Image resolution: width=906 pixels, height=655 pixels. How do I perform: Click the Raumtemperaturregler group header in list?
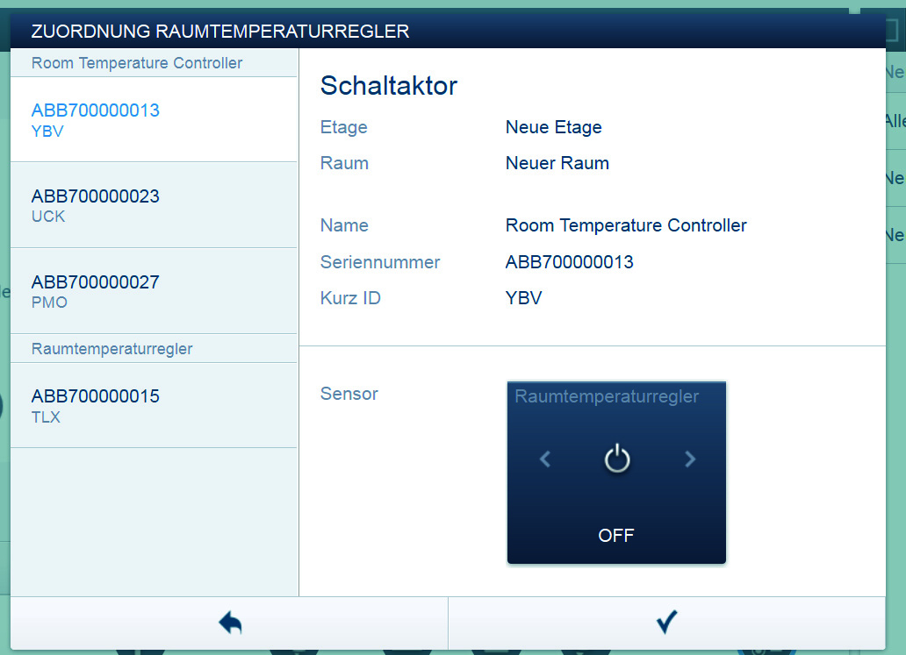[x=154, y=349]
